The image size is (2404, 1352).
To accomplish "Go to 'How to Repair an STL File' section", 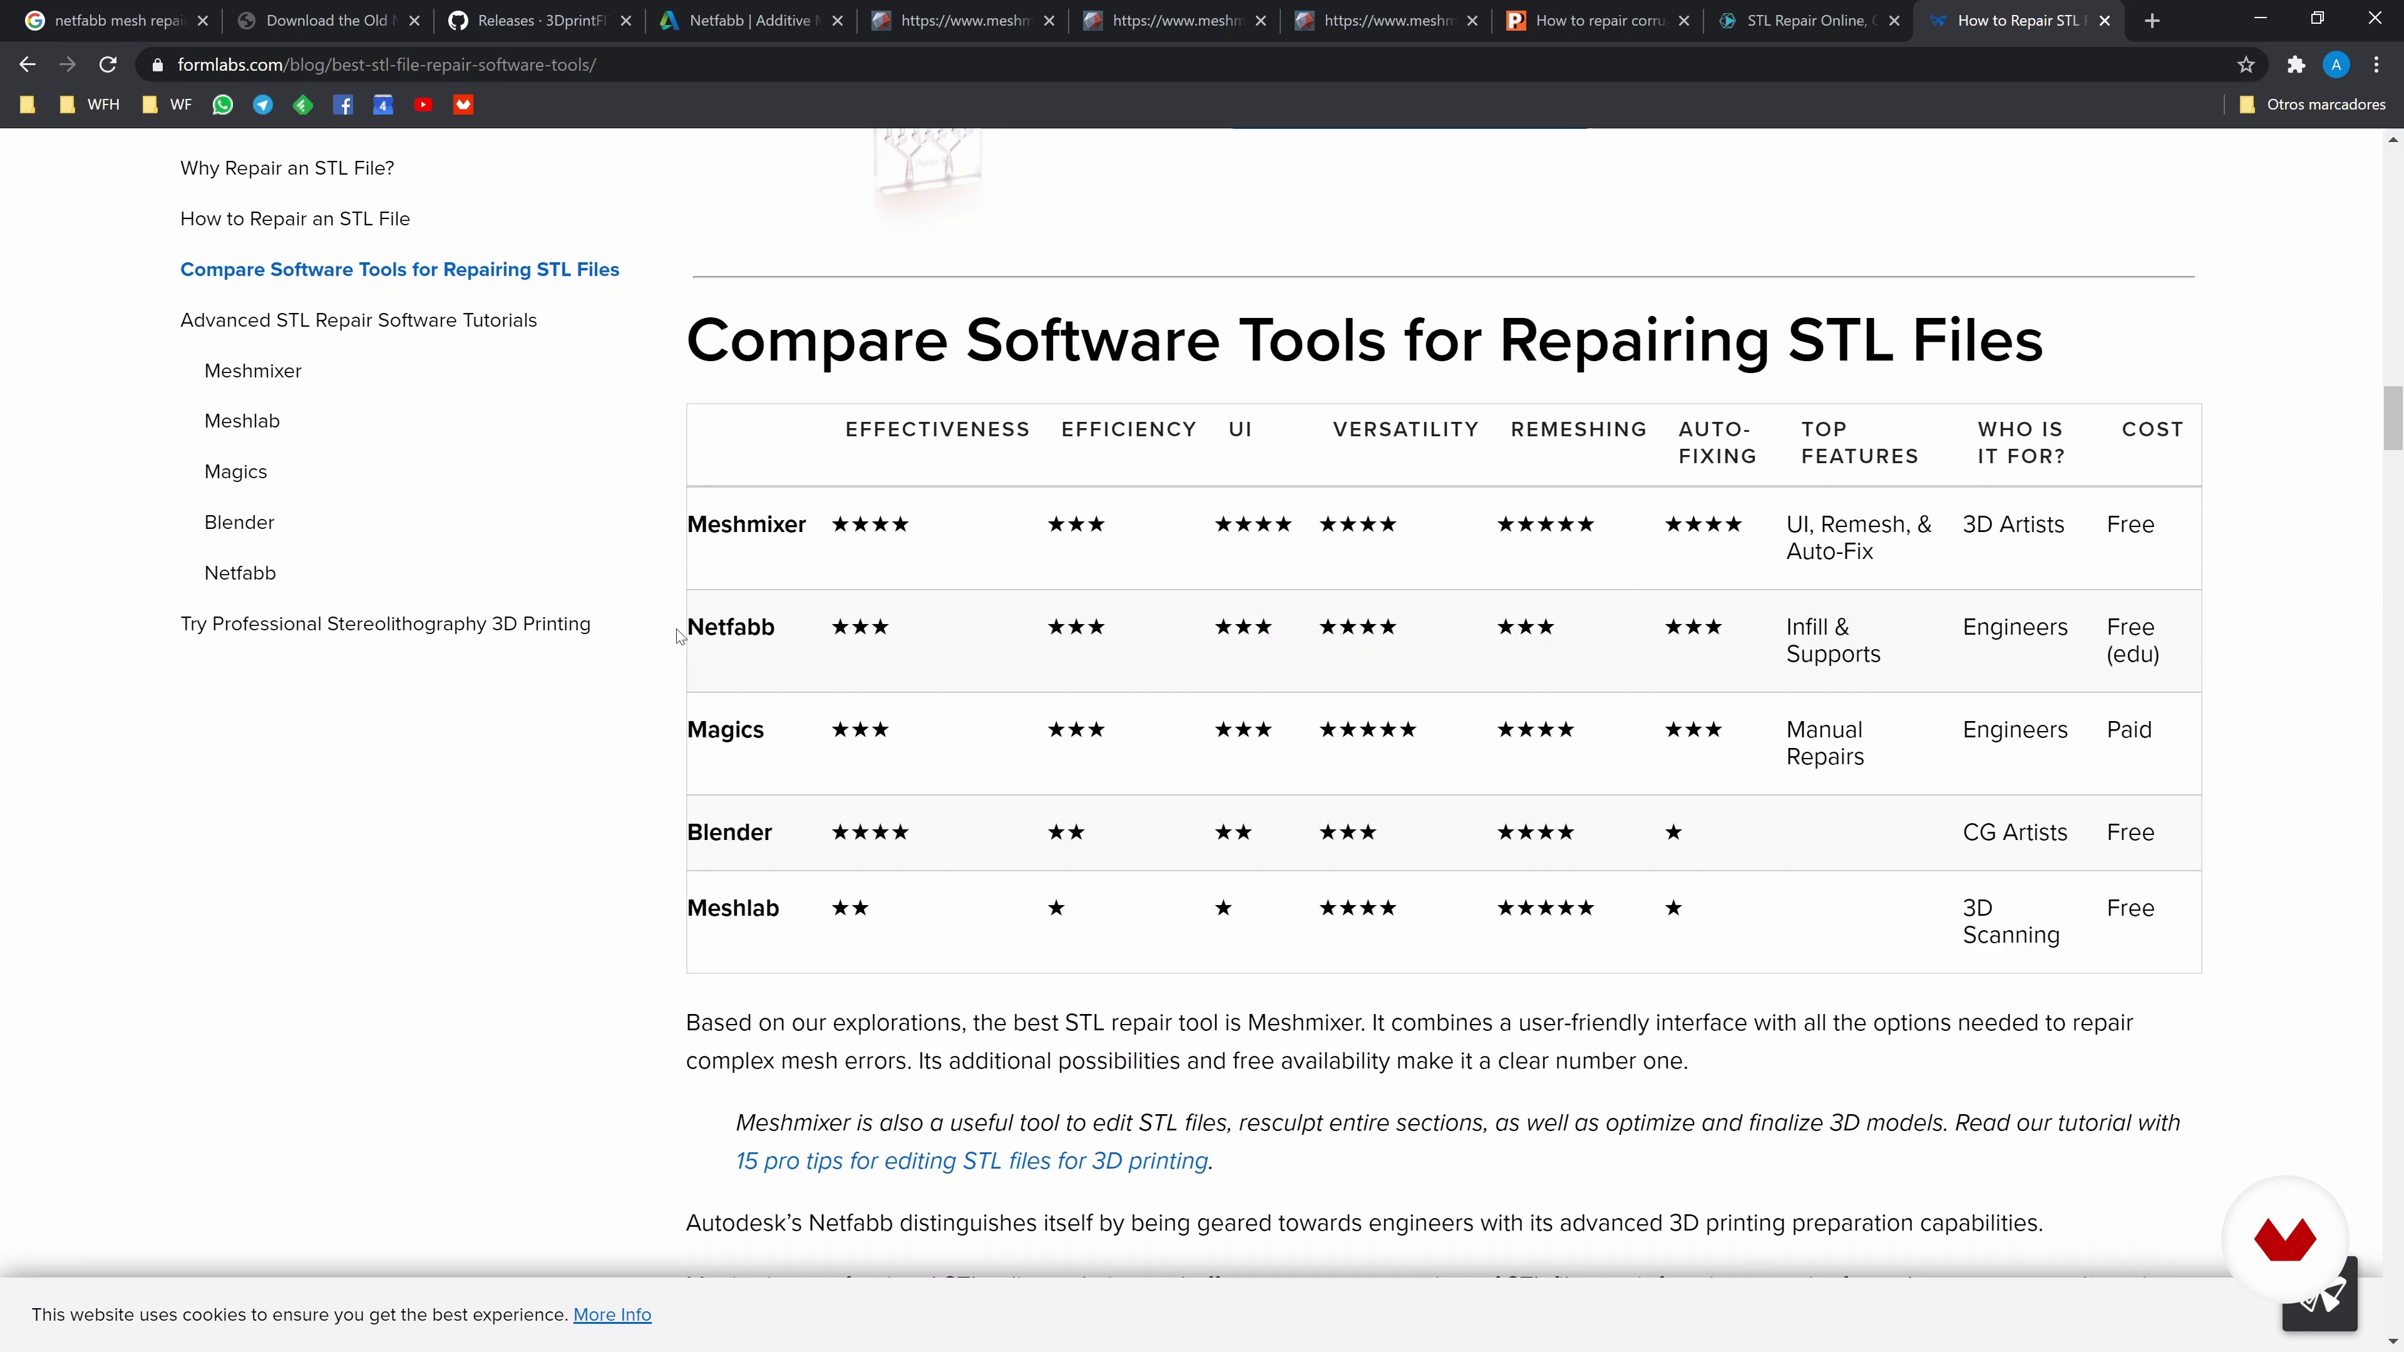I will click(x=295, y=218).
